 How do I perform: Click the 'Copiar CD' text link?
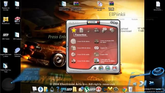click(104, 48)
